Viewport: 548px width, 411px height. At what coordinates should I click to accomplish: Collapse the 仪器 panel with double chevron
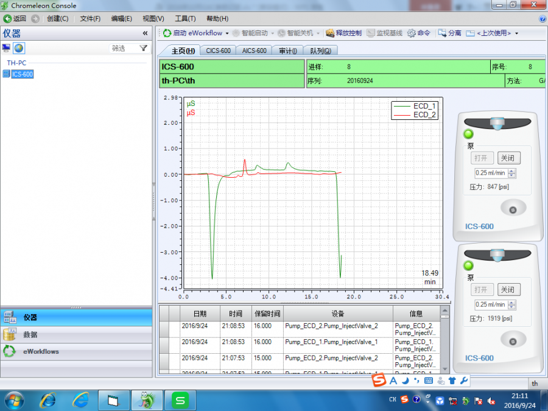(x=145, y=33)
